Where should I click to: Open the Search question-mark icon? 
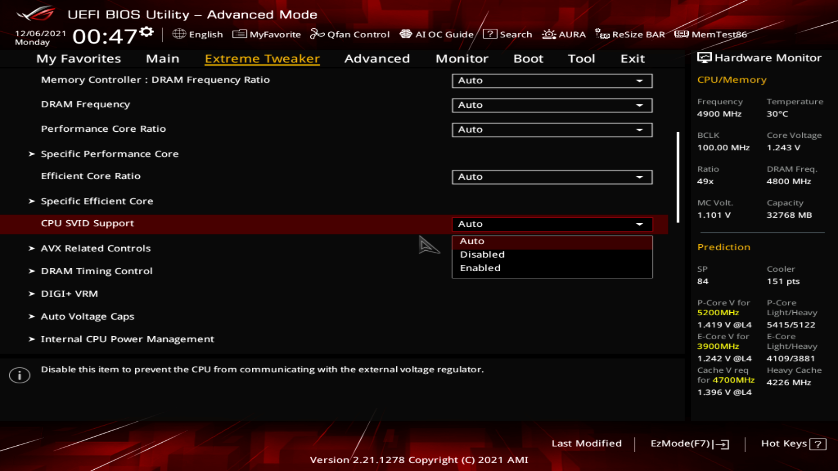(490, 34)
